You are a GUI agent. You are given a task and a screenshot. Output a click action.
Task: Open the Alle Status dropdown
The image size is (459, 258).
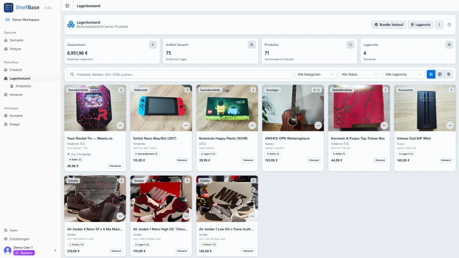(x=360, y=75)
